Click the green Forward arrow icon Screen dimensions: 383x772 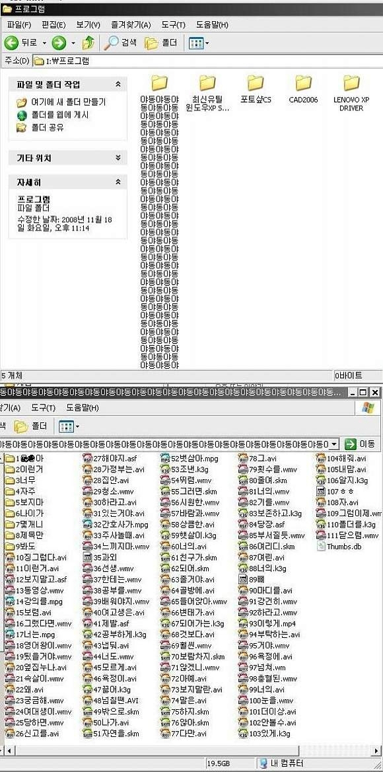59,43
